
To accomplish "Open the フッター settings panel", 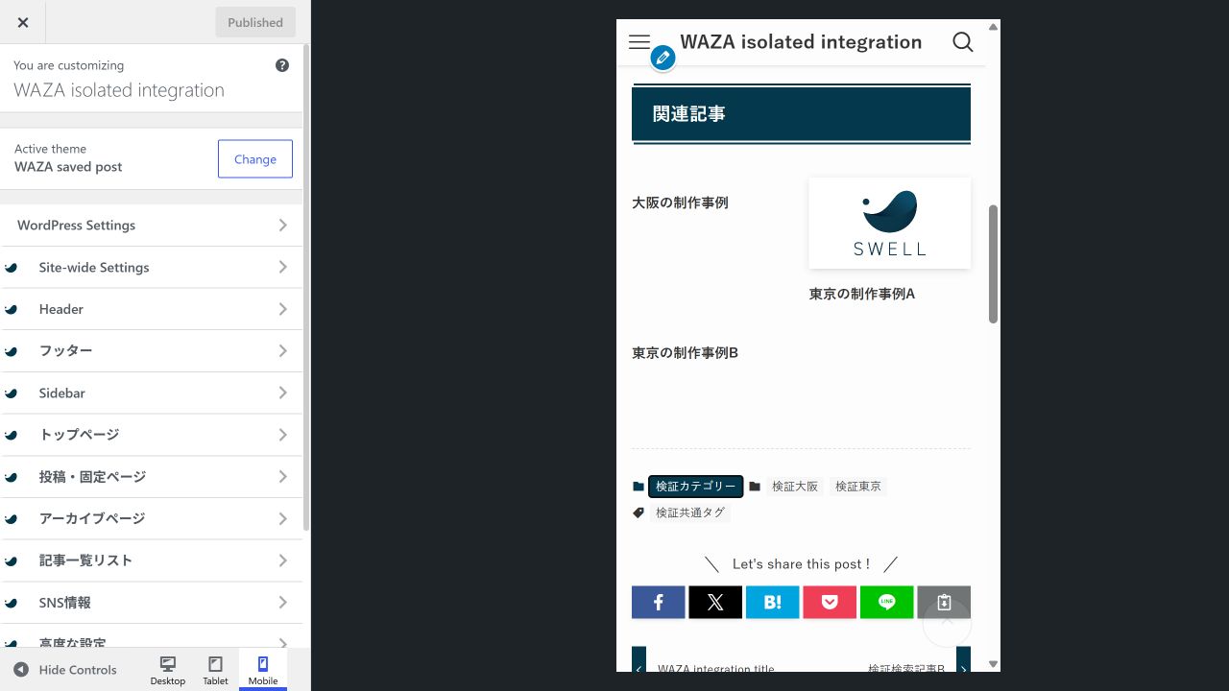I will click(152, 351).
